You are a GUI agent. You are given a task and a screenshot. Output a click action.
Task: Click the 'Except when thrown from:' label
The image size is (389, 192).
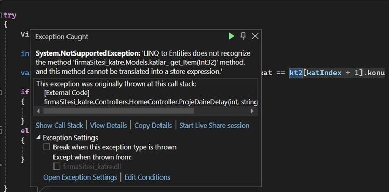(92, 157)
